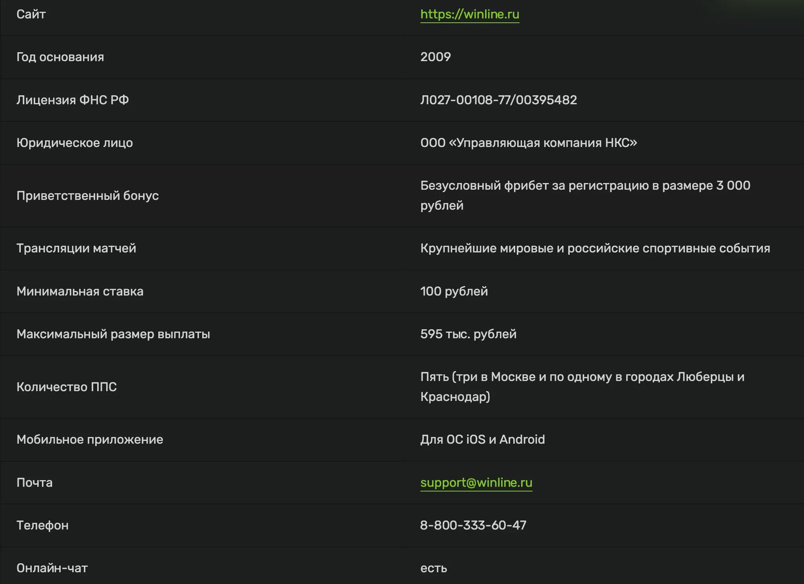Click license number Л027-00108-77/00395482

(498, 100)
